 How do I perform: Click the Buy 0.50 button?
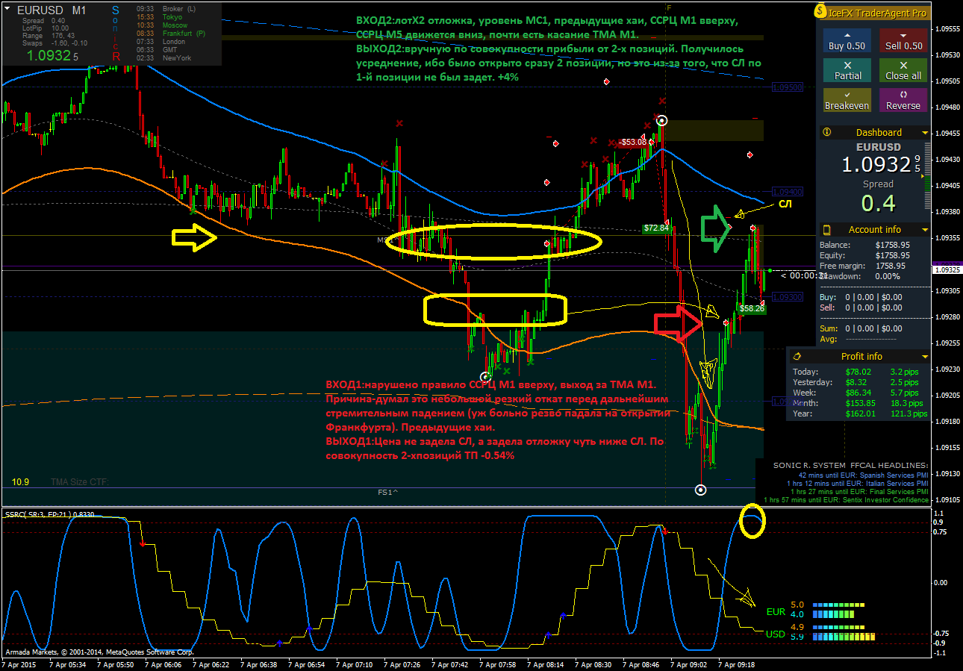(x=847, y=40)
